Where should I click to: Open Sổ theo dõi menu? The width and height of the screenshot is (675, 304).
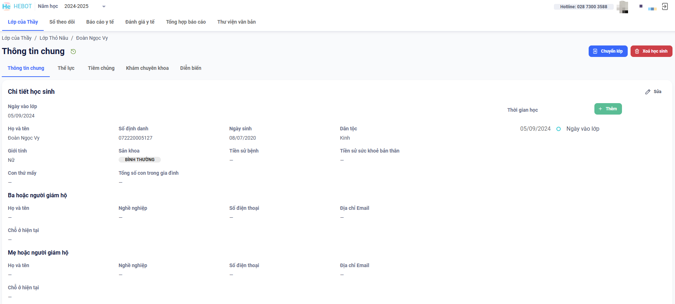click(x=62, y=22)
